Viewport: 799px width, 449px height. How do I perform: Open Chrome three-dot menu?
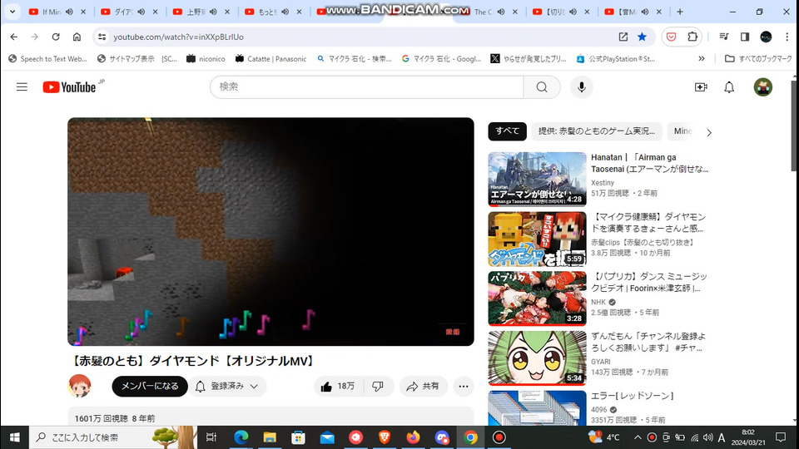(x=787, y=37)
